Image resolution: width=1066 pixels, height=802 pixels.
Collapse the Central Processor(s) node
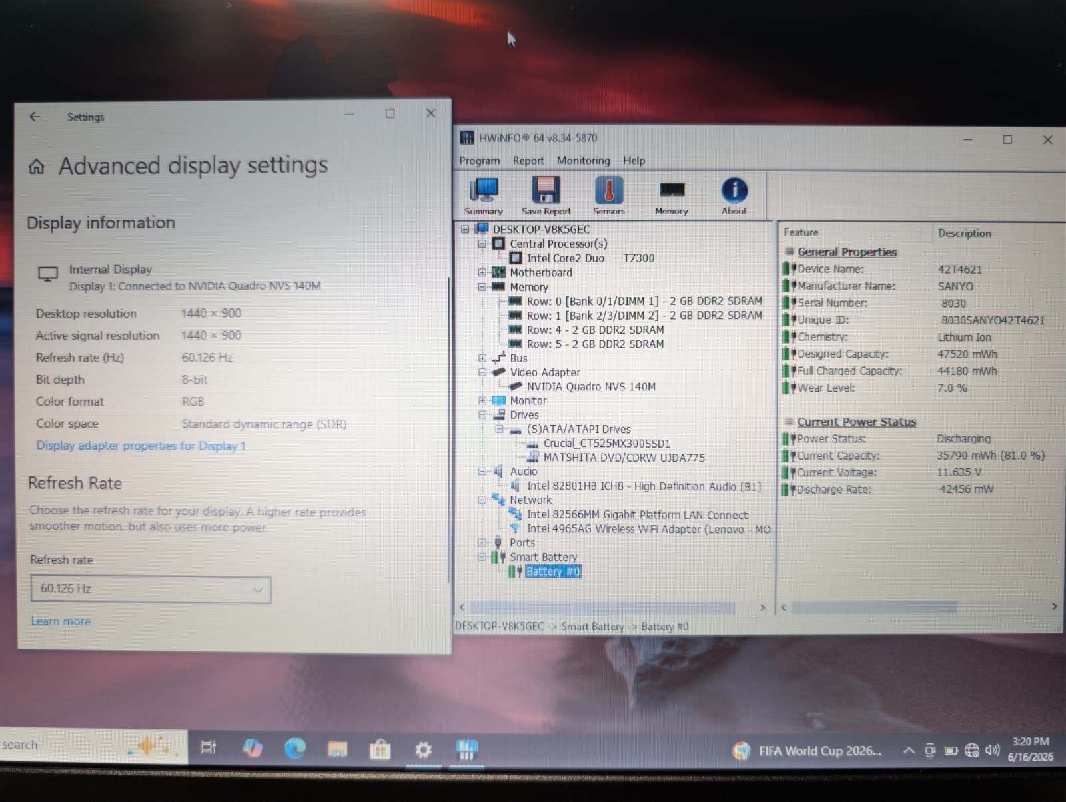point(482,244)
